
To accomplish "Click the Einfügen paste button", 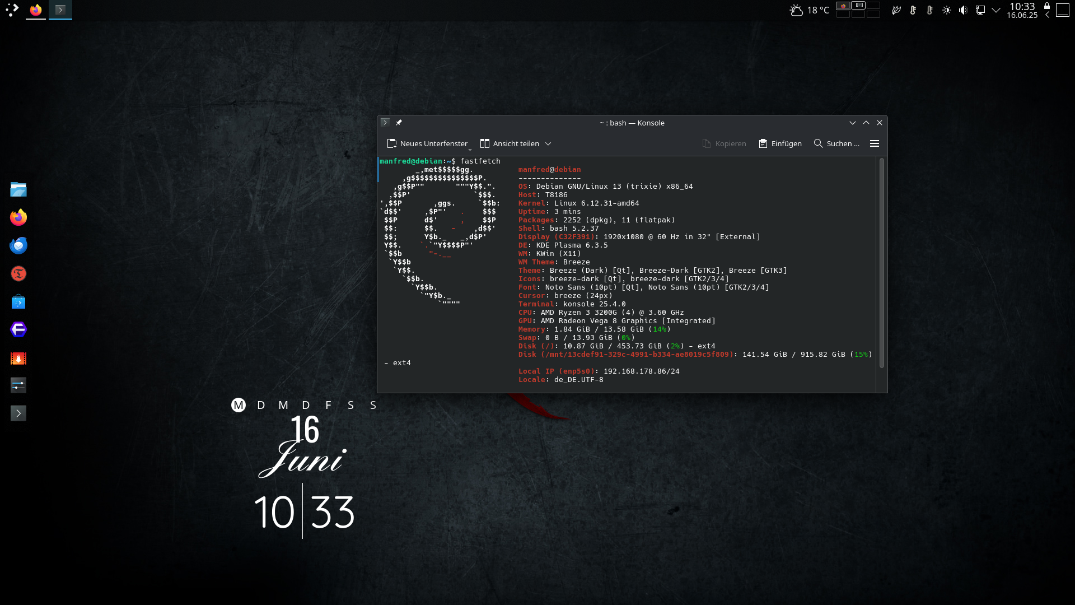I will click(780, 144).
